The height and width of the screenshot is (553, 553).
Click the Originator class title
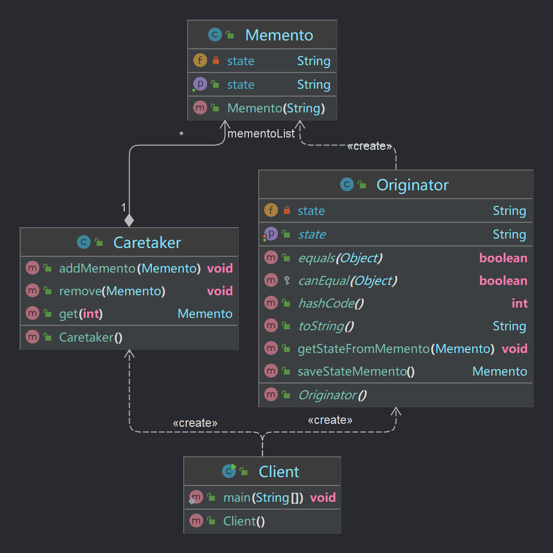tap(412, 185)
